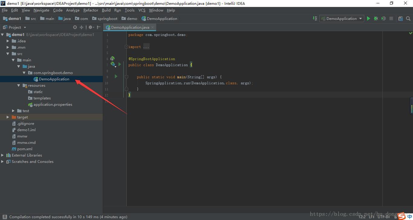Expand the .idea folder

tap(8, 41)
